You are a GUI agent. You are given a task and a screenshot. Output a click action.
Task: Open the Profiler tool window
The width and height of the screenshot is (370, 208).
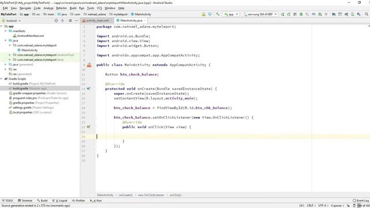pos(79,200)
